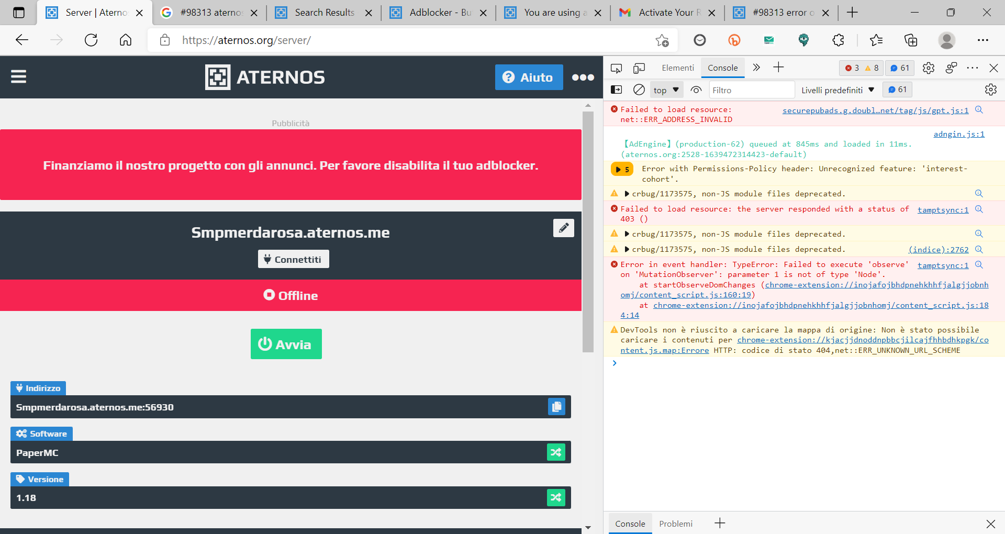Activate the DevTools inspect element picker

click(617, 68)
